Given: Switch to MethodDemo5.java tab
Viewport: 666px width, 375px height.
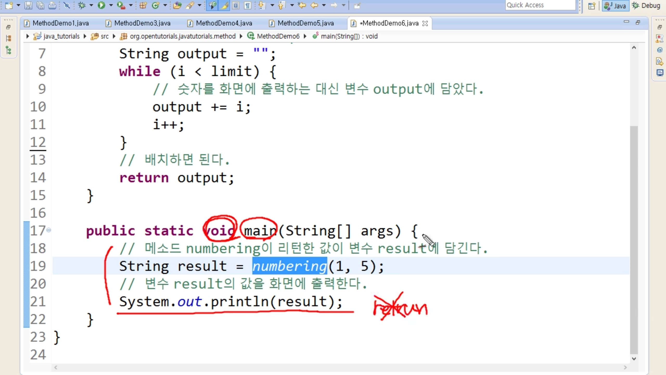Looking at the screenshot, I should pos(305,23).
